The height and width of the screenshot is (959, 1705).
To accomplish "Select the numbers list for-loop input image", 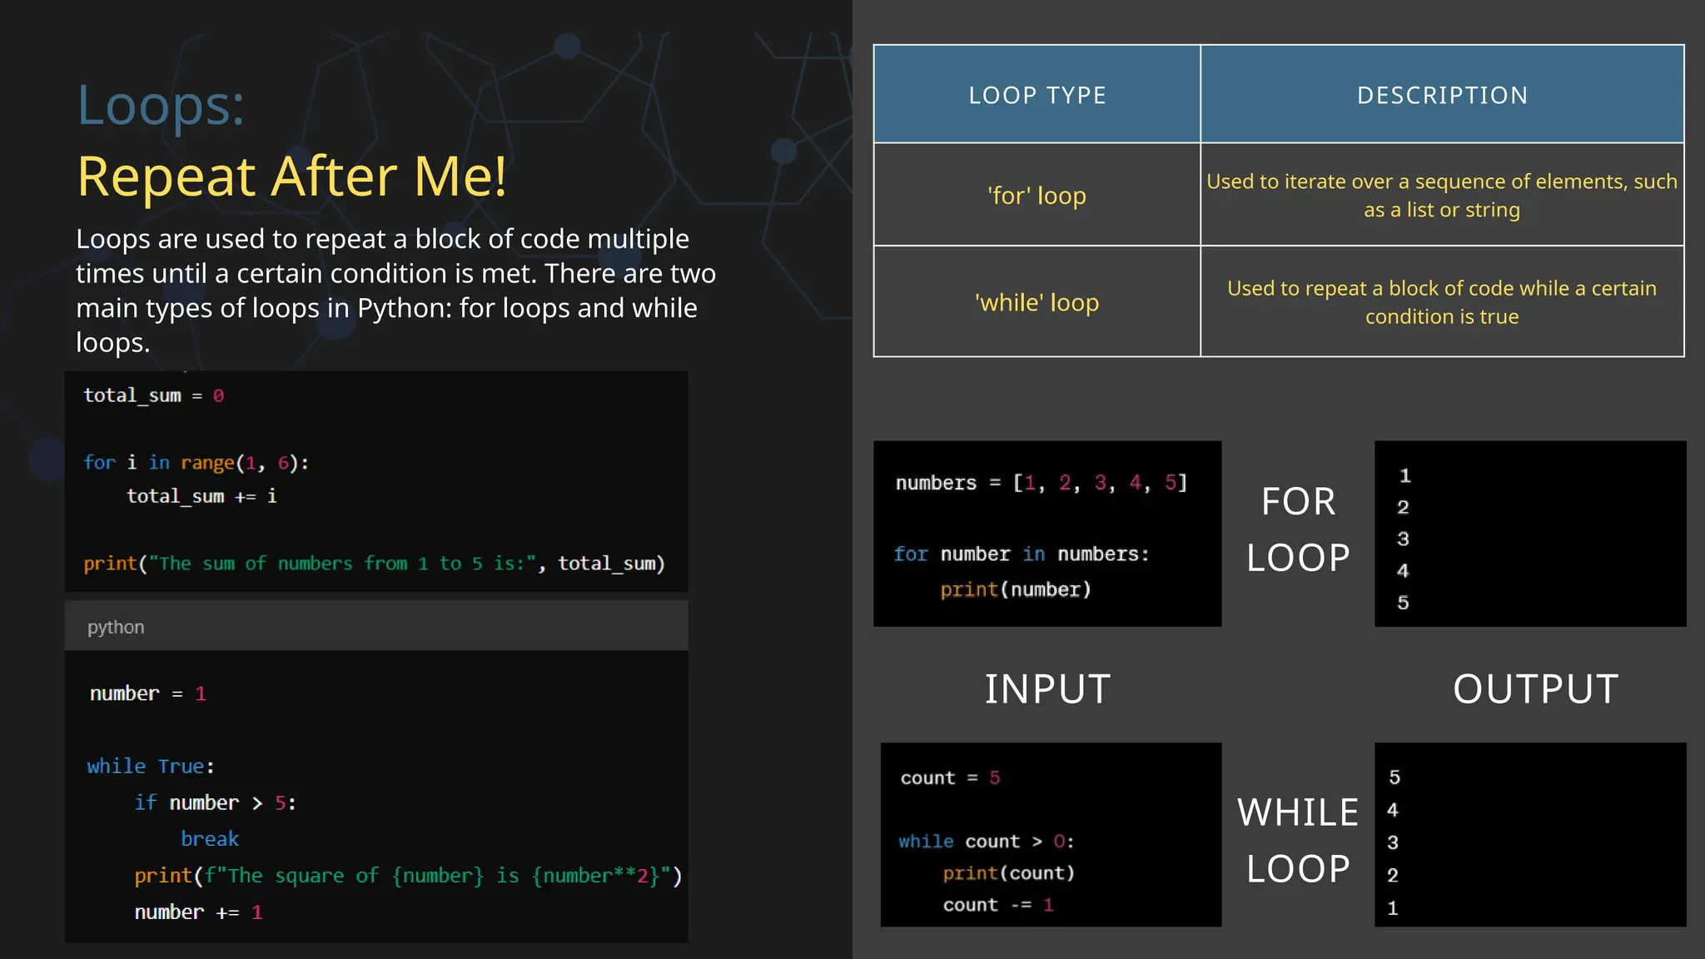I will pos(1046,534).
